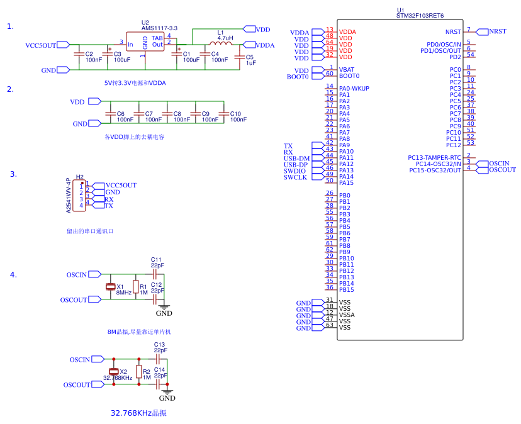This screenshot has width=521, height=424.
Task: Click the '8MHz' crystal value label
Action: pyautogui.click(x=123, y=293)
